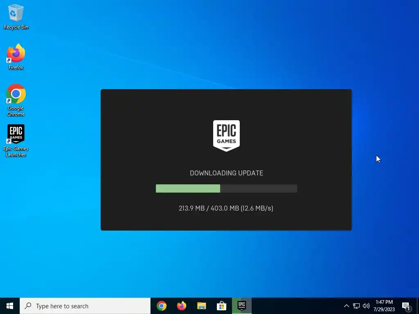Click the download progress bar
This screenshot has height=314, width=419.
click(x=226, y=188)
